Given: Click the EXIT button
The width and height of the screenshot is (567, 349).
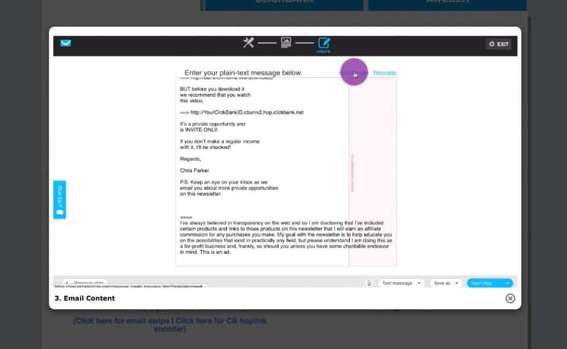Looking at the screenshot, I should coord(498,44).
